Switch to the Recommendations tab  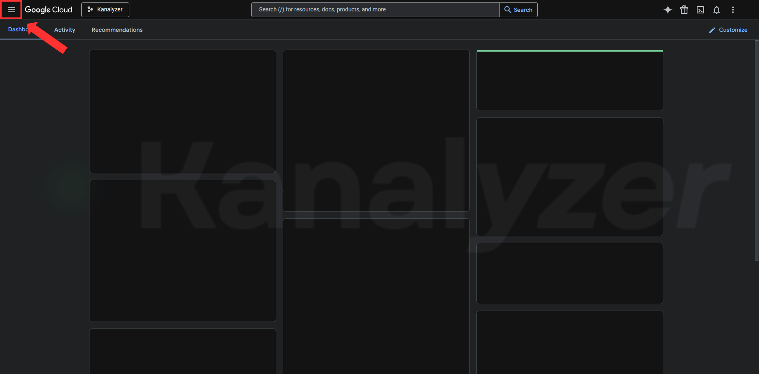coord(117,30)
